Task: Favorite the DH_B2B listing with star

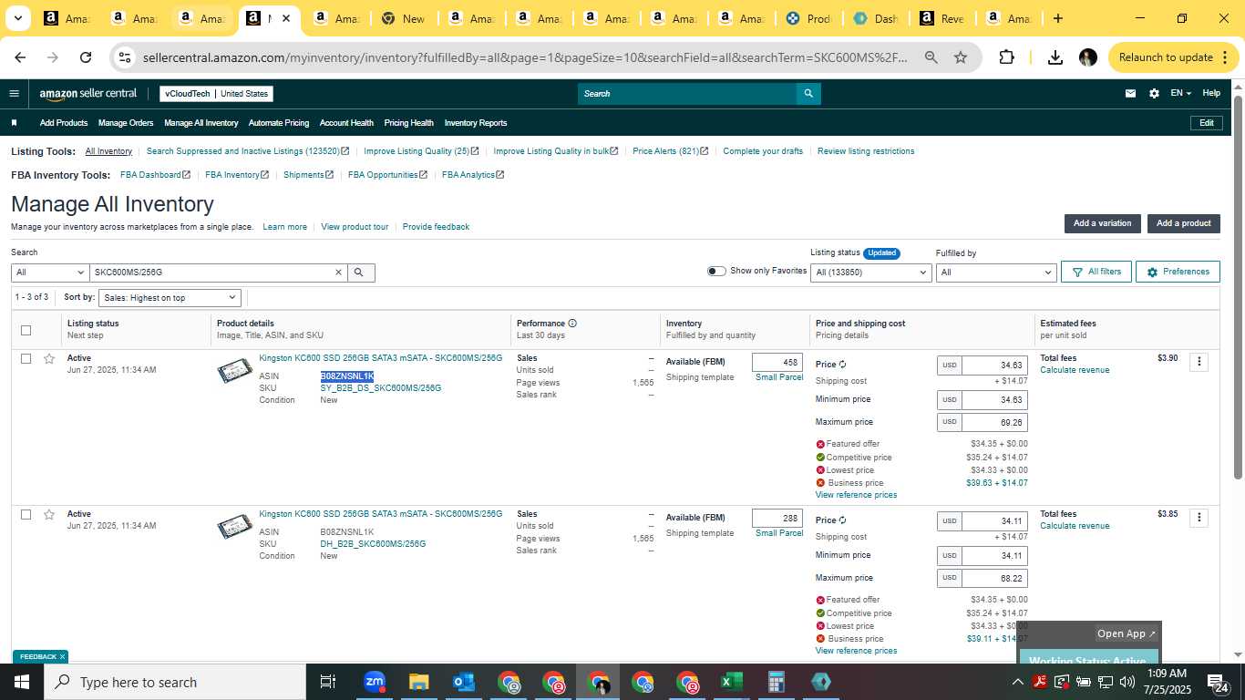Action: point(49,514)
